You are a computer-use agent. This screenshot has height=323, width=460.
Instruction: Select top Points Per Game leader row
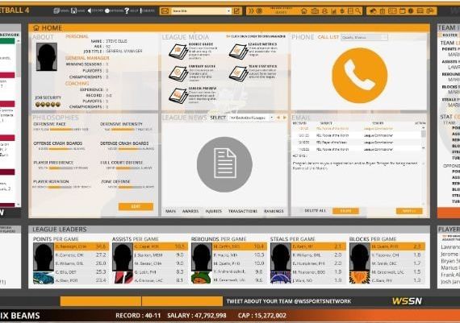click(82, 246)
